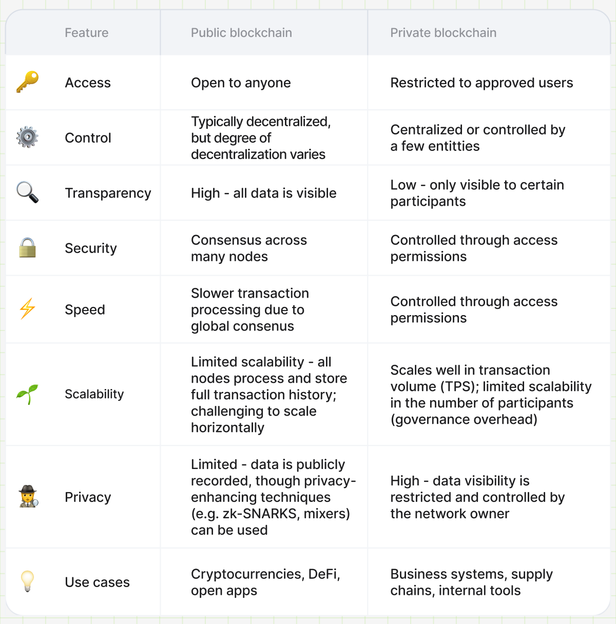Click the lightning bolt Speed icon
Image resolution: width=616 pixels, height=624 pixels.
[28, 309]
